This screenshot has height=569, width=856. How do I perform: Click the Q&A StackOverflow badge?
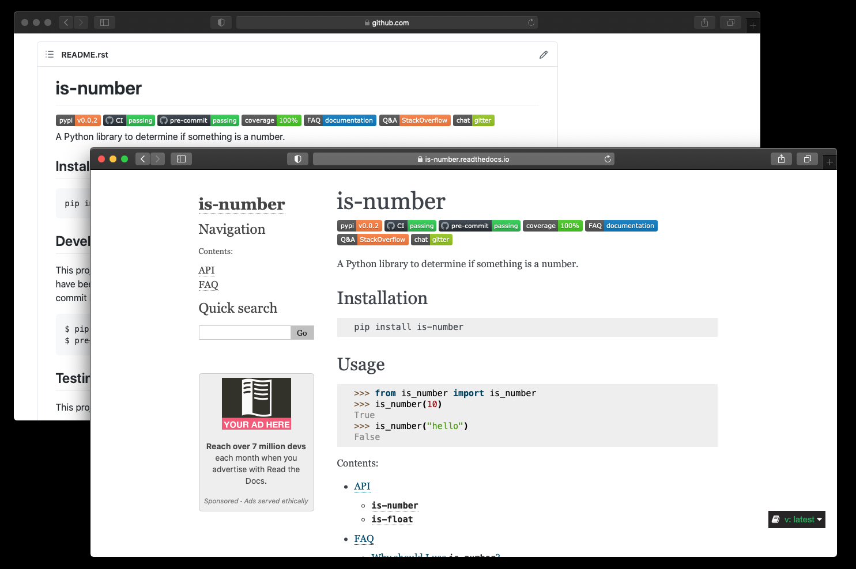372,240
